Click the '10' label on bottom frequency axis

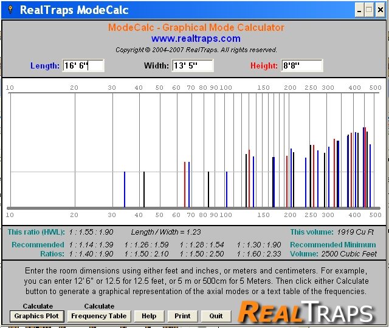pyautogui.click(x=10, y=215)
